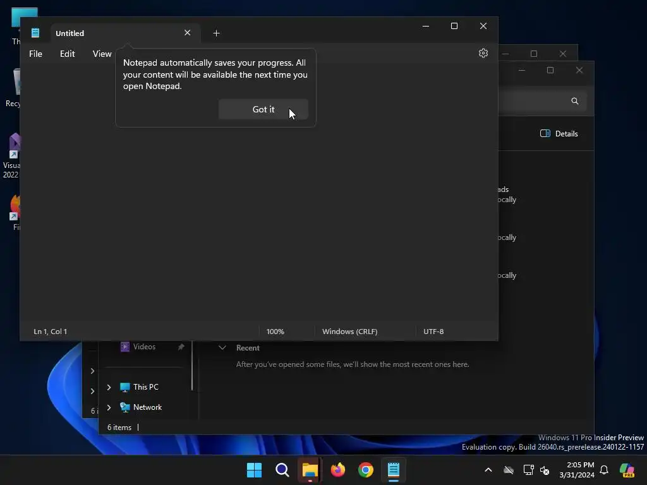Toggle the Details pane in File Explorer
Screen dimensions: 647x485
coord(559,134)
